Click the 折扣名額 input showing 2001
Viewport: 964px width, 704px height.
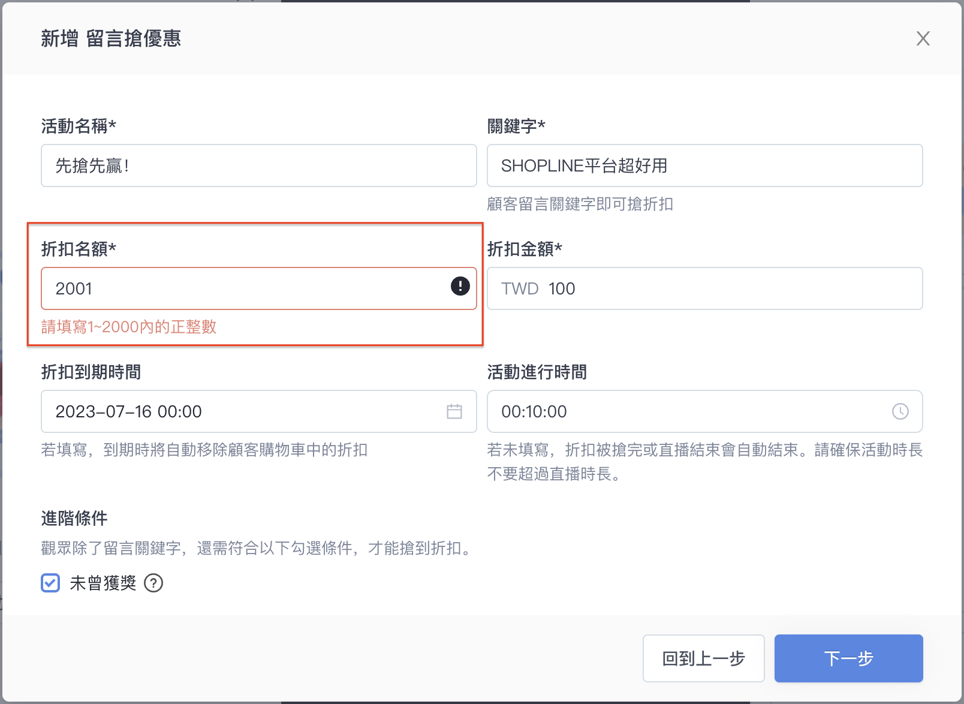pos(259,288)
